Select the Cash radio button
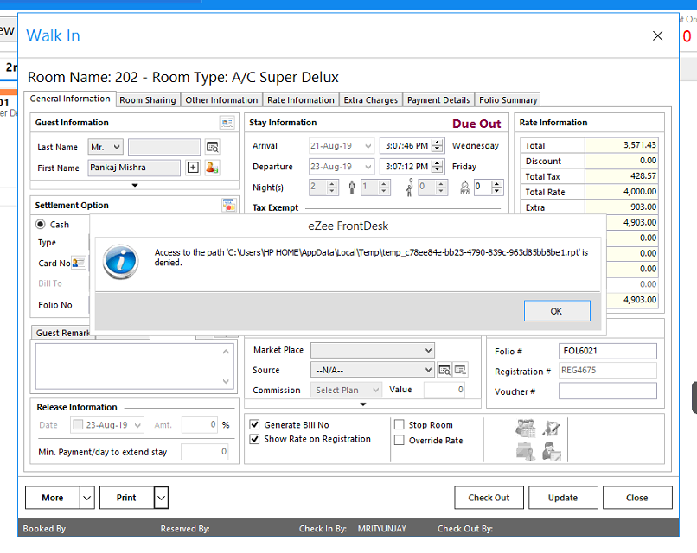 point(41,225)
